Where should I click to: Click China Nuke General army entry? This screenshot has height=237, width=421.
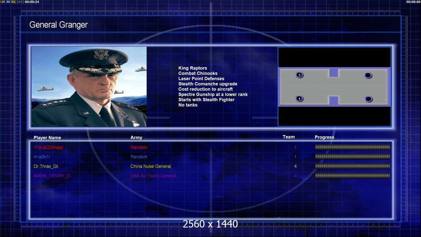(x=150, y=166)
